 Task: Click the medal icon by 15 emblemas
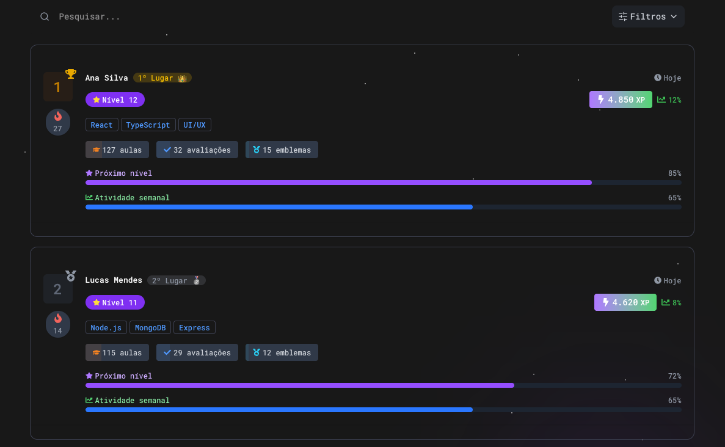click(x=256, y=150)
